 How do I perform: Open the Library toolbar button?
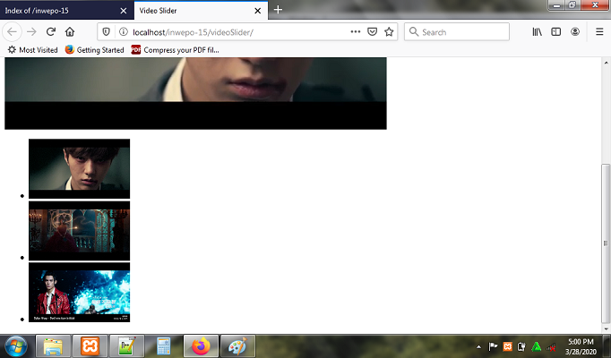pos(537,32)
